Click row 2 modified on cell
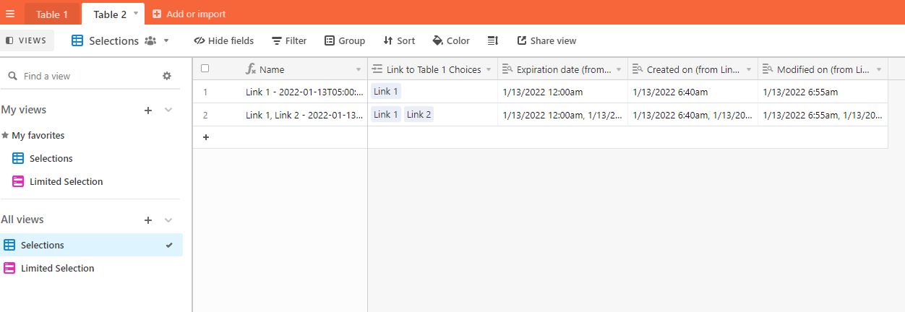 [x=823, y=115]
